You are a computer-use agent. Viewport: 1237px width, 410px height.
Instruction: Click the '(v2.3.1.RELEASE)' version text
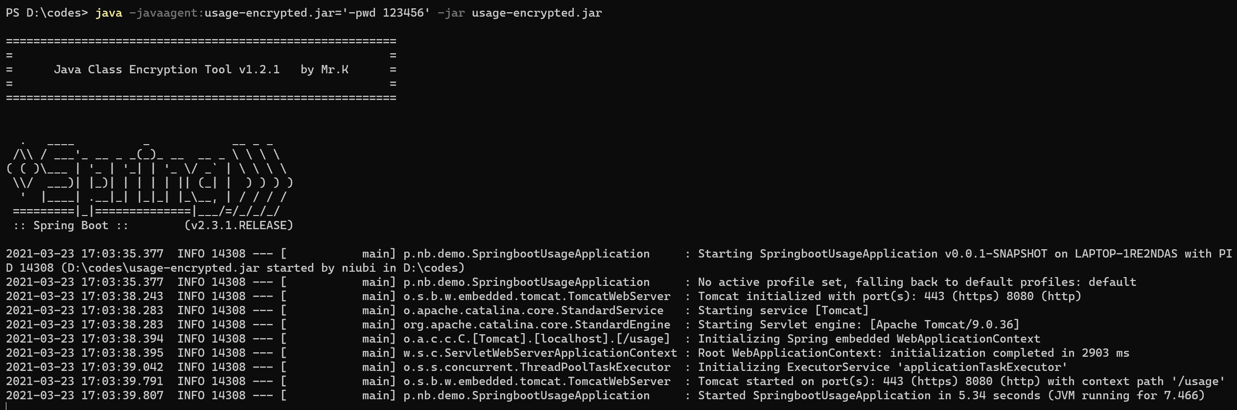pos(239,226)
